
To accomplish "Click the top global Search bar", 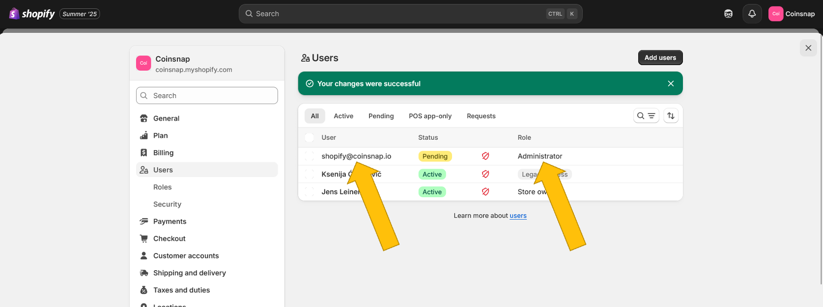I will coord(411,14).
